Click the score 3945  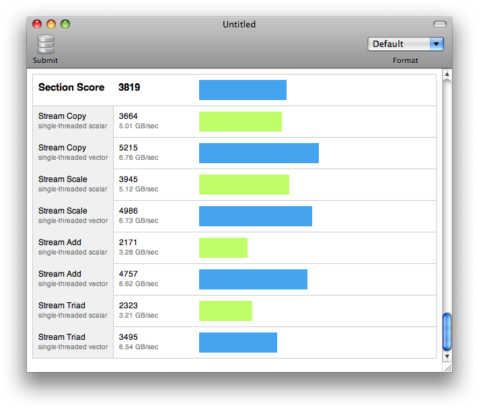(128, 179)
